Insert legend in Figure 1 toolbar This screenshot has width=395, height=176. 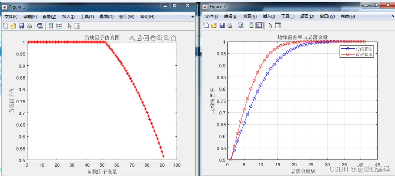[59, 26]
